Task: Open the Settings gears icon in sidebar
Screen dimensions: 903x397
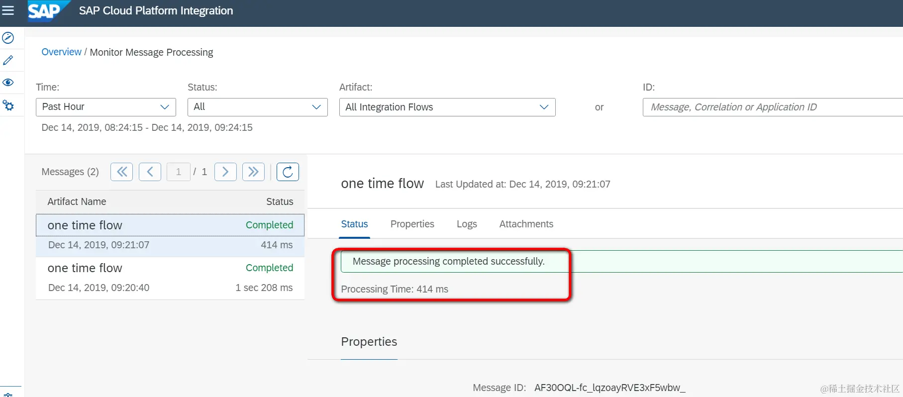Action: pyautogui.click(x=8, y=105)
